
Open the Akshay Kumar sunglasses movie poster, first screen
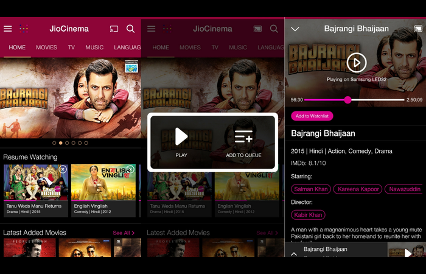[x=85, y=248]
